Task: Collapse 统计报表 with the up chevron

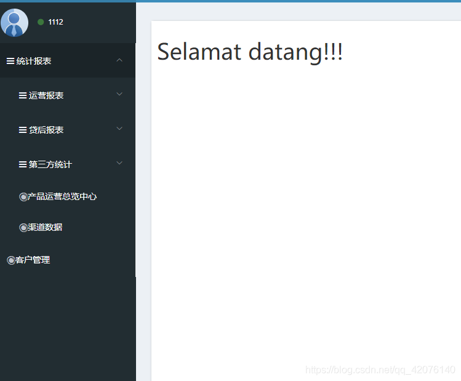Action: pos(119,60)
